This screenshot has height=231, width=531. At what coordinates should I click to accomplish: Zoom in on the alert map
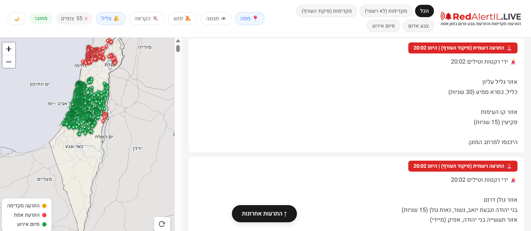tap(9, 49)
